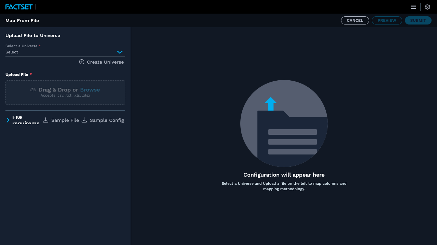Click the folder upload illustration
The width and height of the screenshot is (437, 245).
tap(284, 124)
